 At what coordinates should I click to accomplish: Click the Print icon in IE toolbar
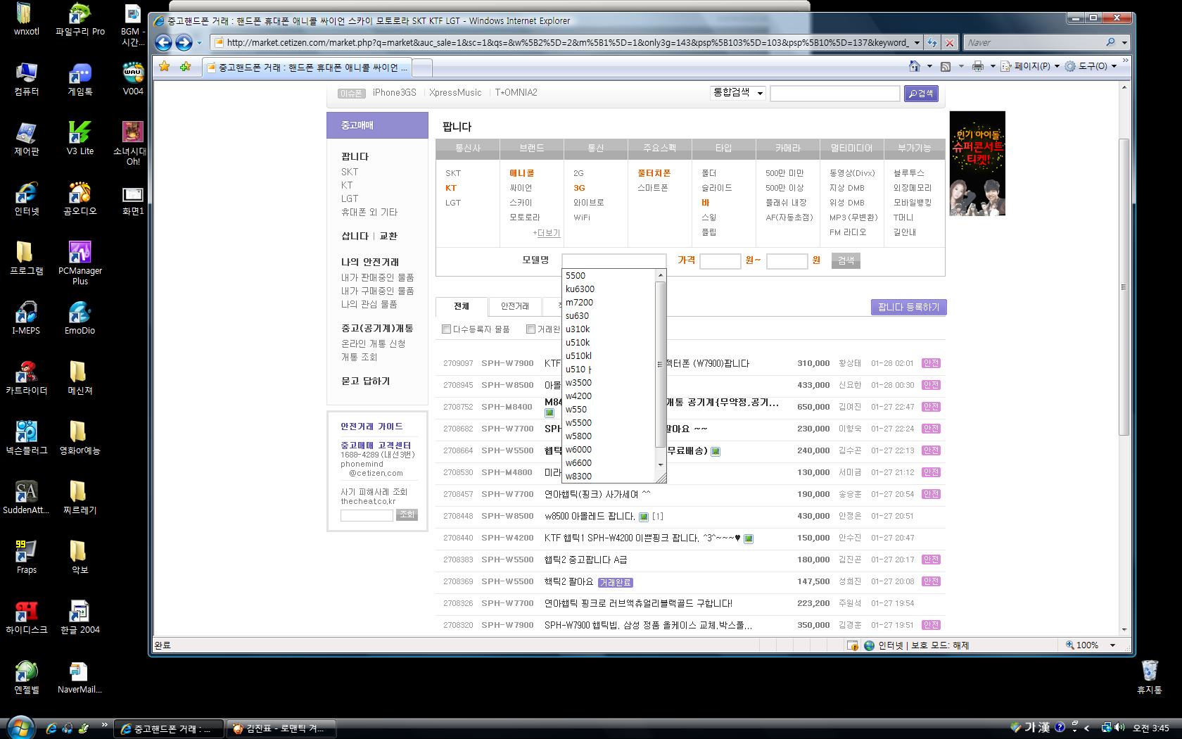click(977, 66)
